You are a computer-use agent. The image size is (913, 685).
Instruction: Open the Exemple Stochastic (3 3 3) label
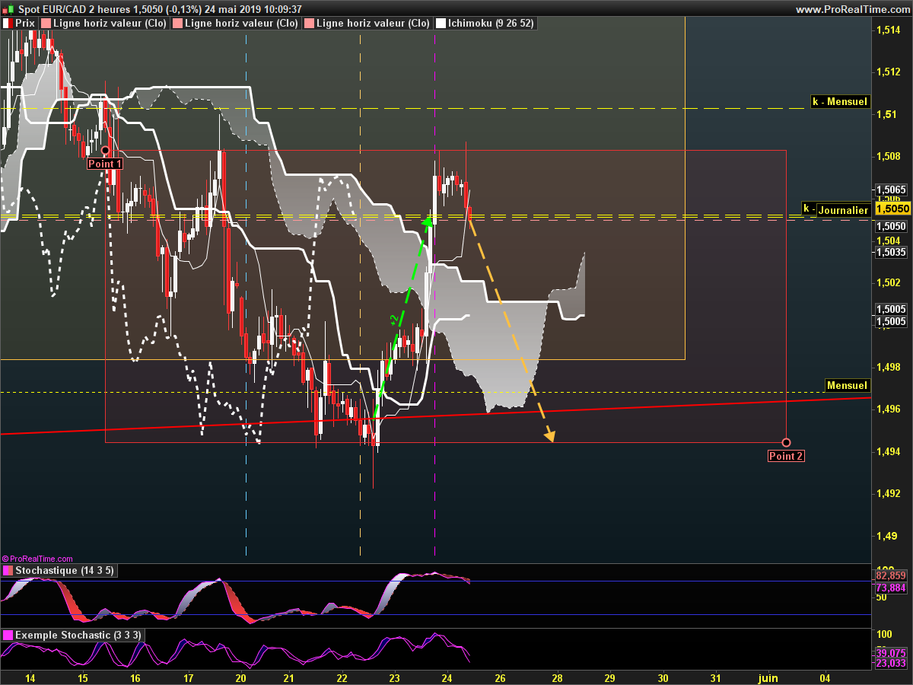pyautogui.click(x=78, y=635)
